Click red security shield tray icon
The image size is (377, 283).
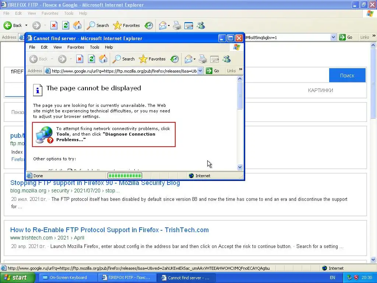coord(356,278)
